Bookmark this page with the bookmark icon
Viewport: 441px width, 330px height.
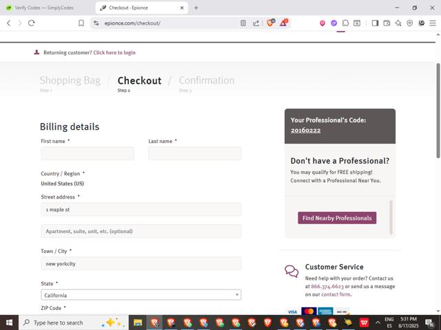[81, 23]
